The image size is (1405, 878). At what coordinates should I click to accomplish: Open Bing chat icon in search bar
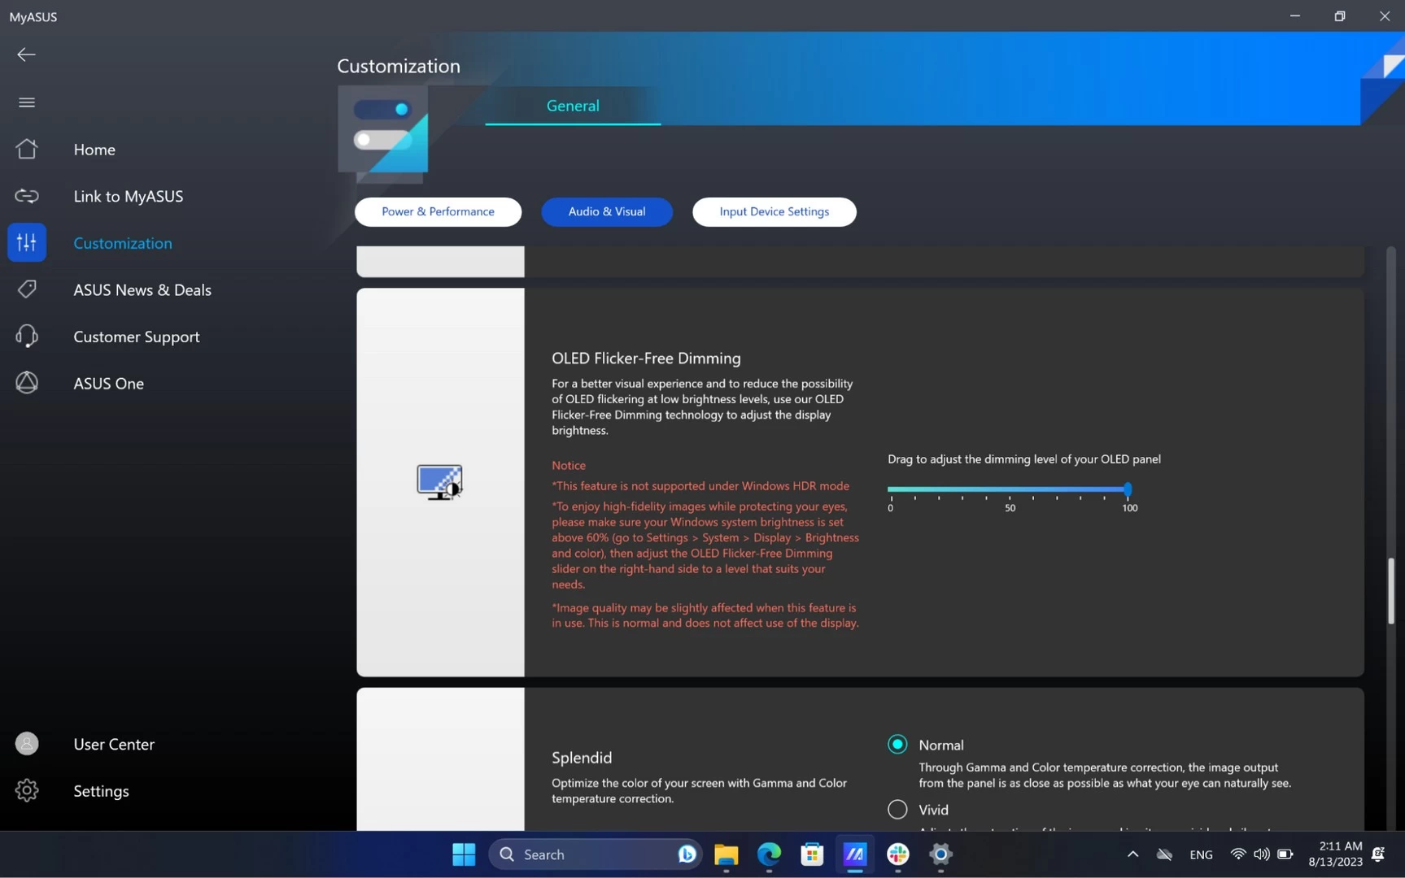point(687,854)
